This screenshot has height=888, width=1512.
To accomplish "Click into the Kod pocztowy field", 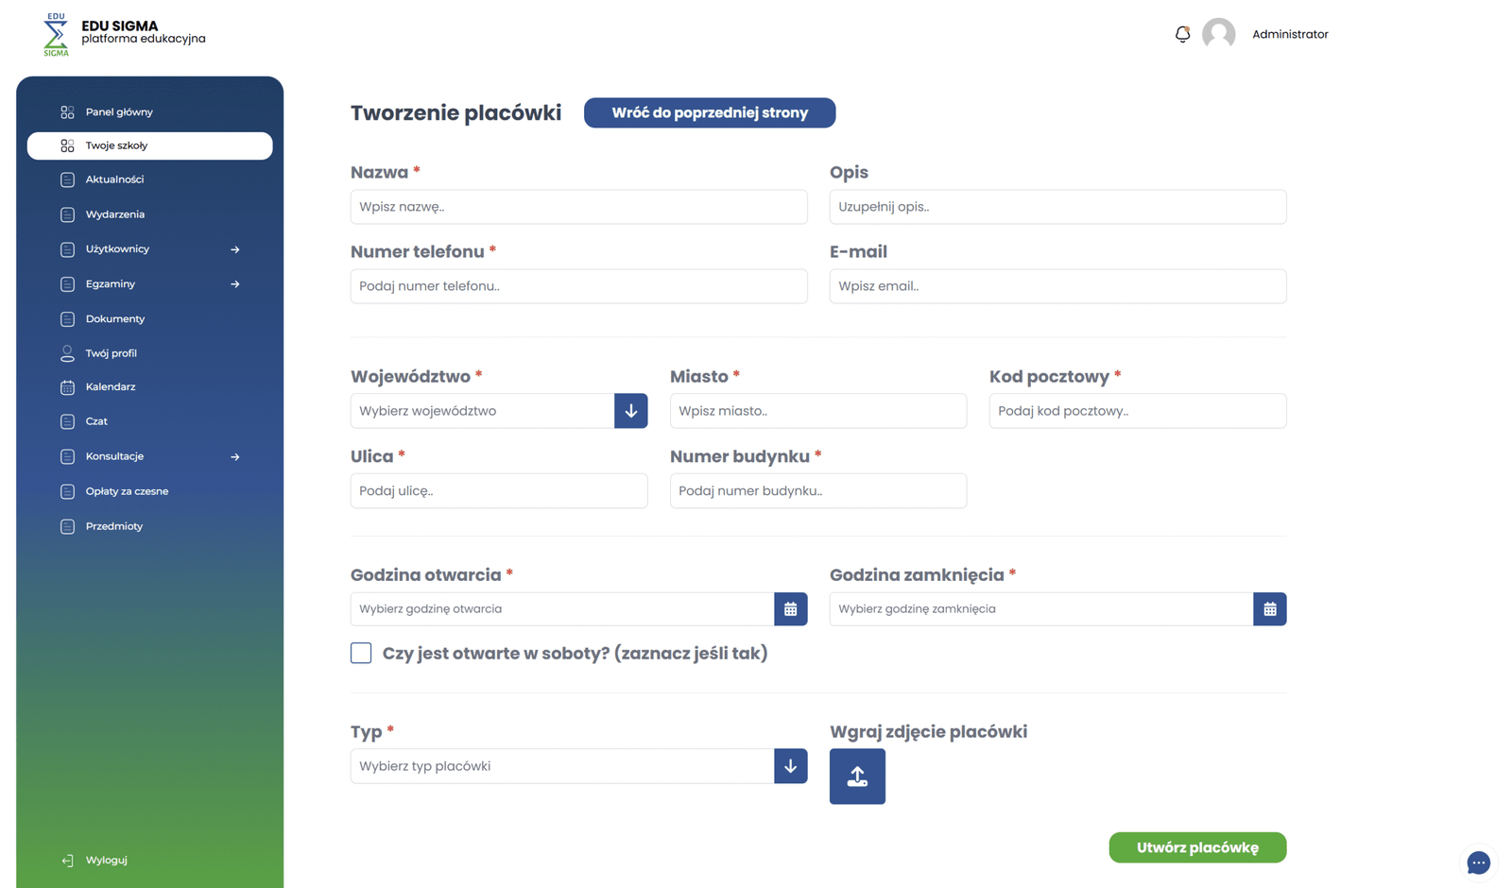I will 1137,411.
